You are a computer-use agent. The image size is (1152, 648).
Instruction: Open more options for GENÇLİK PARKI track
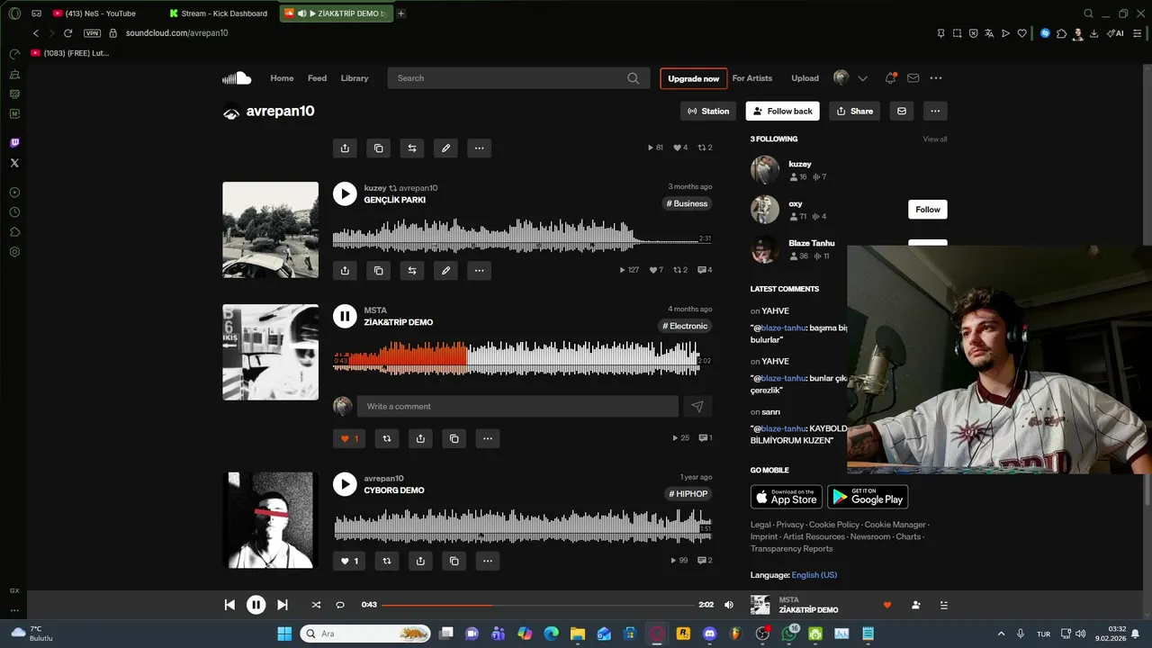479,270
